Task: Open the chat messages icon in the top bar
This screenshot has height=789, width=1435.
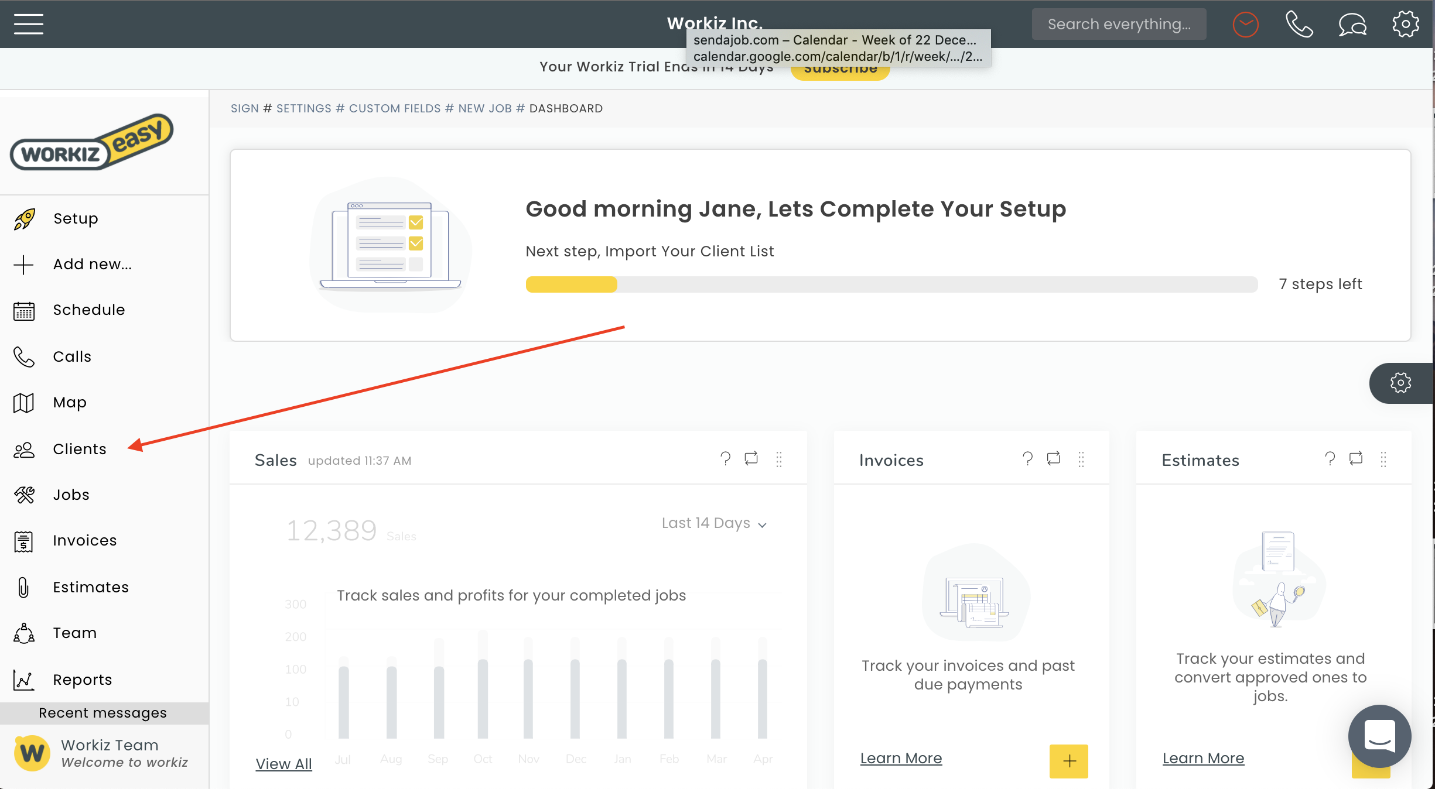Action: coord(1352,25)
